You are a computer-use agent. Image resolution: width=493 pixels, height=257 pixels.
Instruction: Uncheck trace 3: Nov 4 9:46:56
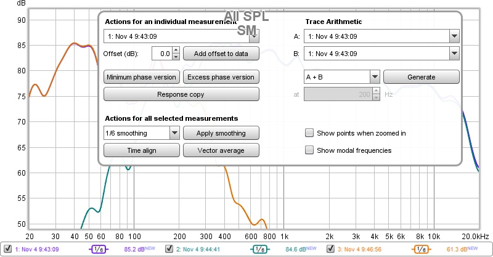click(330, 249)
